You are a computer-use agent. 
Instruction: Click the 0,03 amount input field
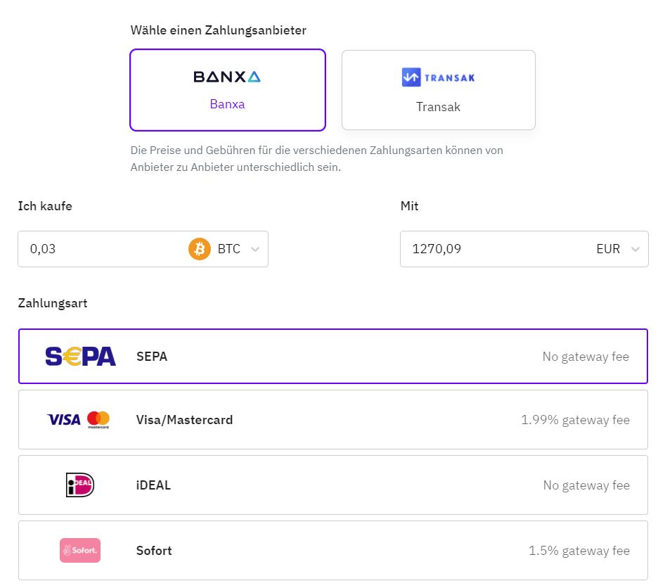(x=98, y=249)
